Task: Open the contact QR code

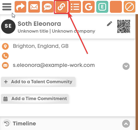Action: tap(124, 26)
